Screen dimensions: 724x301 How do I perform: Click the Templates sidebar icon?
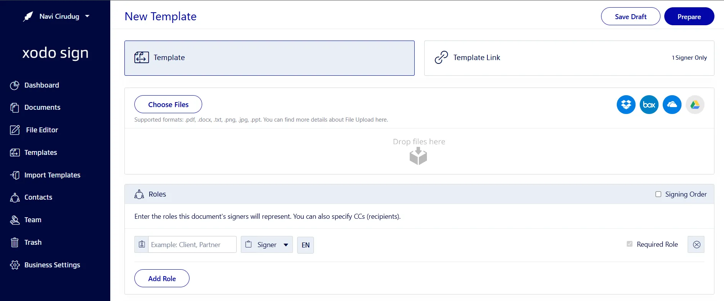coord(15,153)
